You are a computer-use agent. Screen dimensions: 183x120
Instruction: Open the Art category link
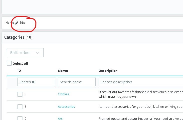click(60, 119)
